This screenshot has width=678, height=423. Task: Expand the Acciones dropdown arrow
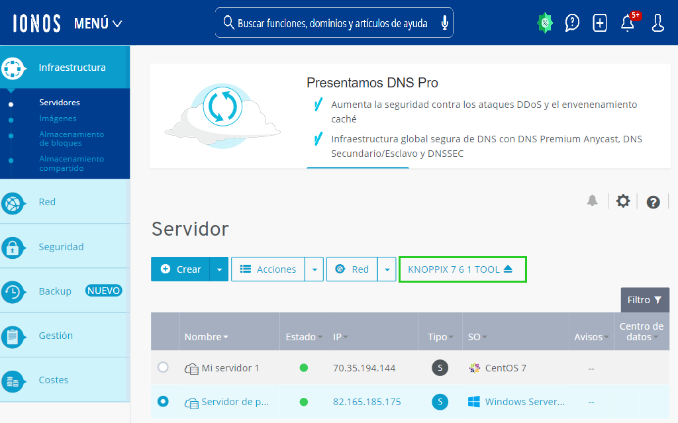315,269
